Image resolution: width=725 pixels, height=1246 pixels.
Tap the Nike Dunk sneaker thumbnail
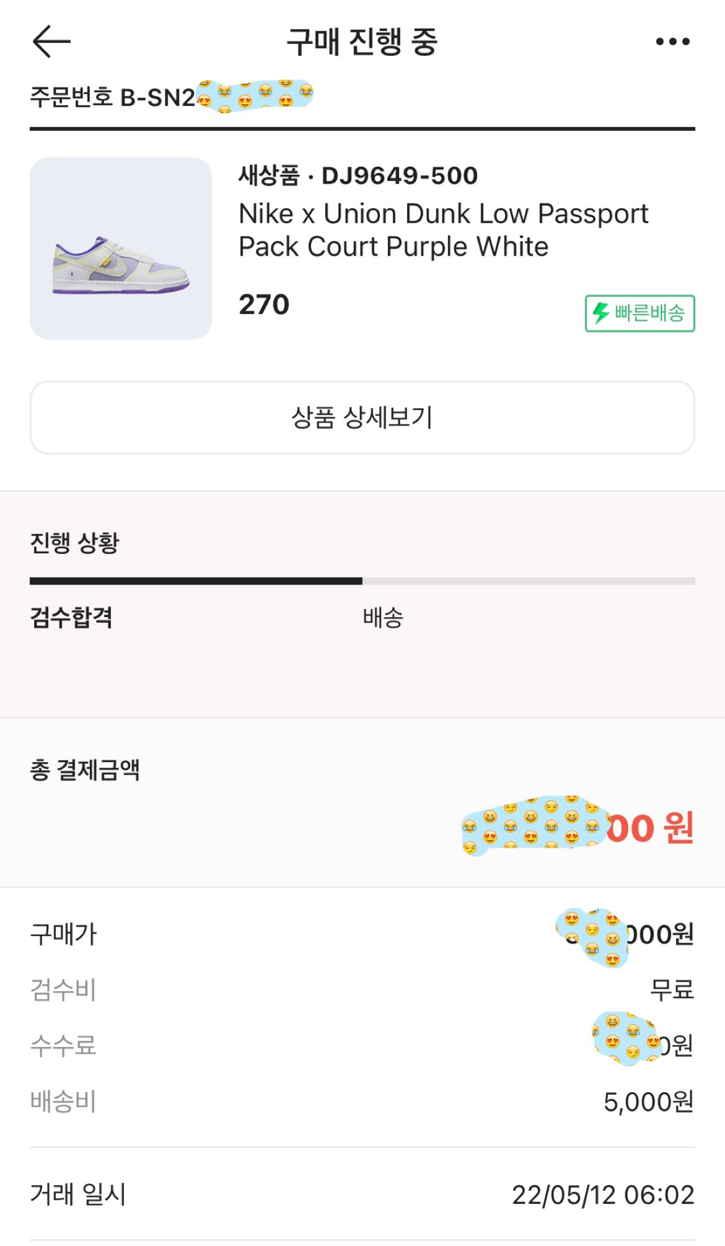point(121,248)
